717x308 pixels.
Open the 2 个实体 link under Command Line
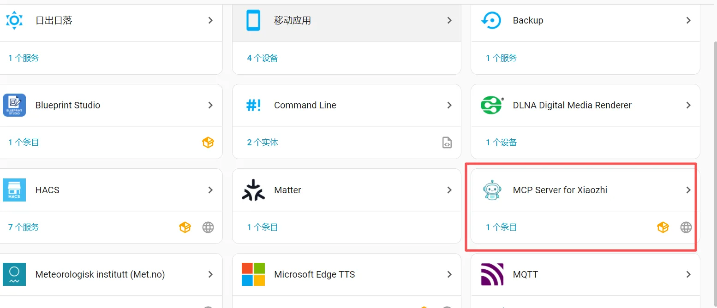(x=263, y=142)
